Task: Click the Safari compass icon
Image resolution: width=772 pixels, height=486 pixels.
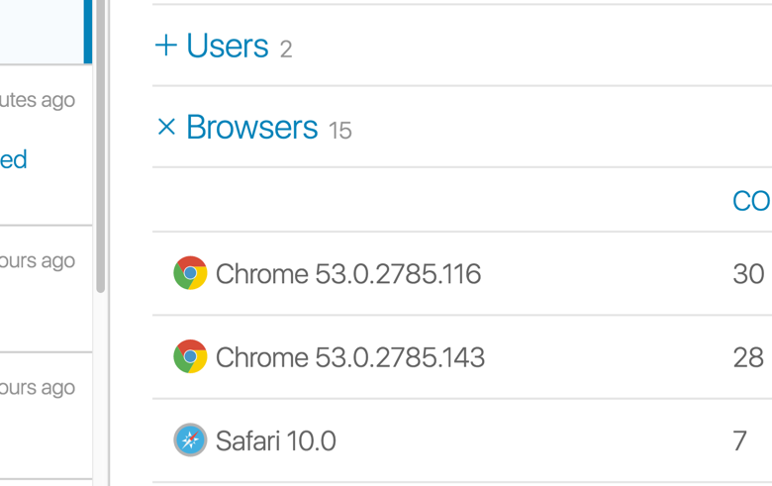Action: [x=190, y=439]
